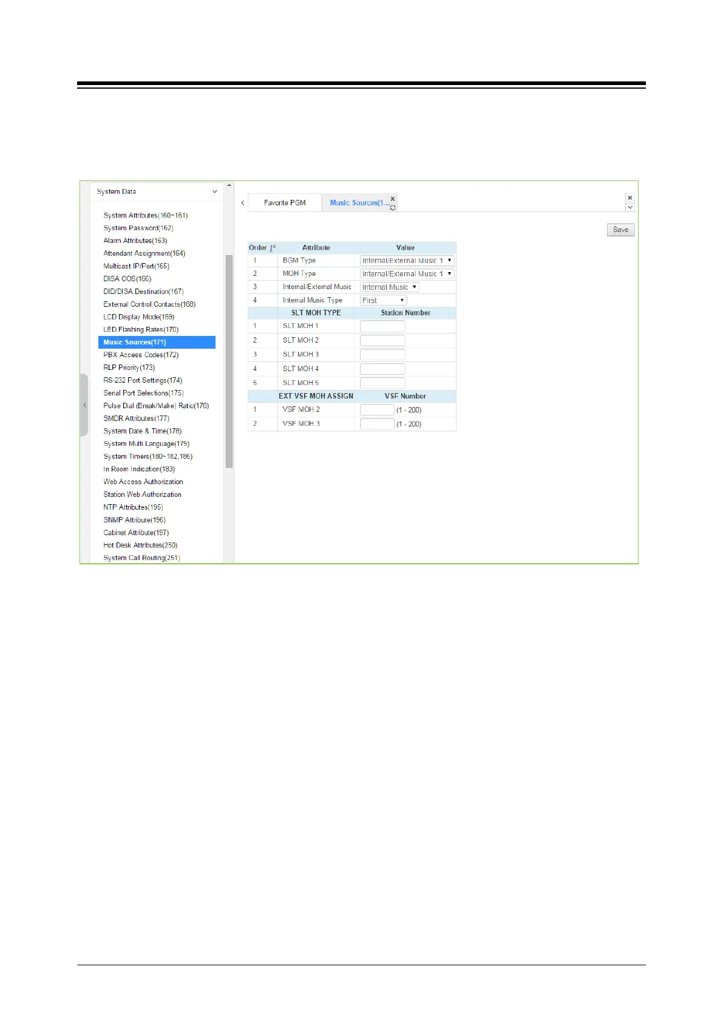Open DID/DISA Destination(167)
This screenshot has height=1023, width=723.
pos(144,292)
